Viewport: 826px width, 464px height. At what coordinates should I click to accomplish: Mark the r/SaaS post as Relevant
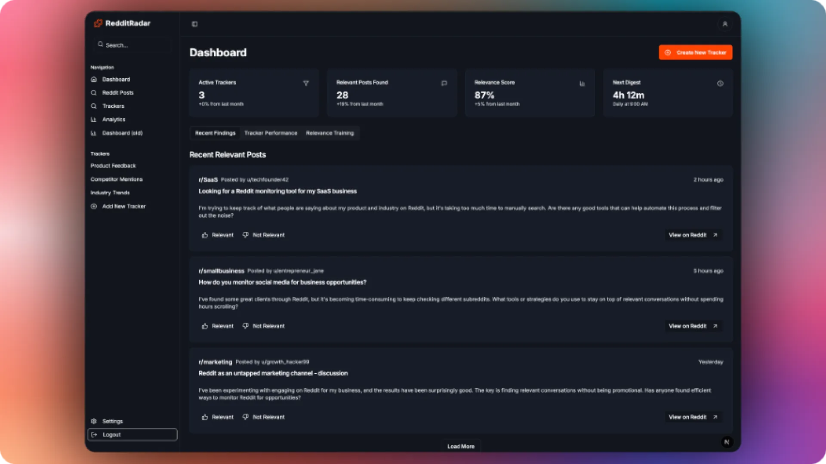pyautogui.click(x=218, y=235)
